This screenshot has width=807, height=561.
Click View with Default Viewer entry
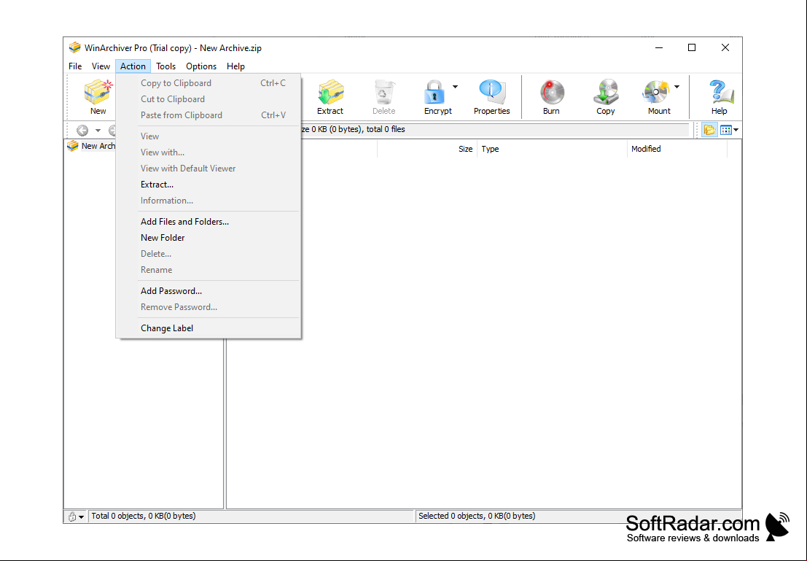[x=208, y=169]
